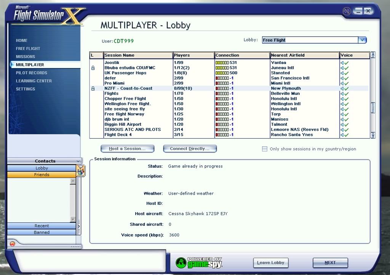
Task: Click the GameSpy logo
Action: pyautogui.click(x=199, y=262)
